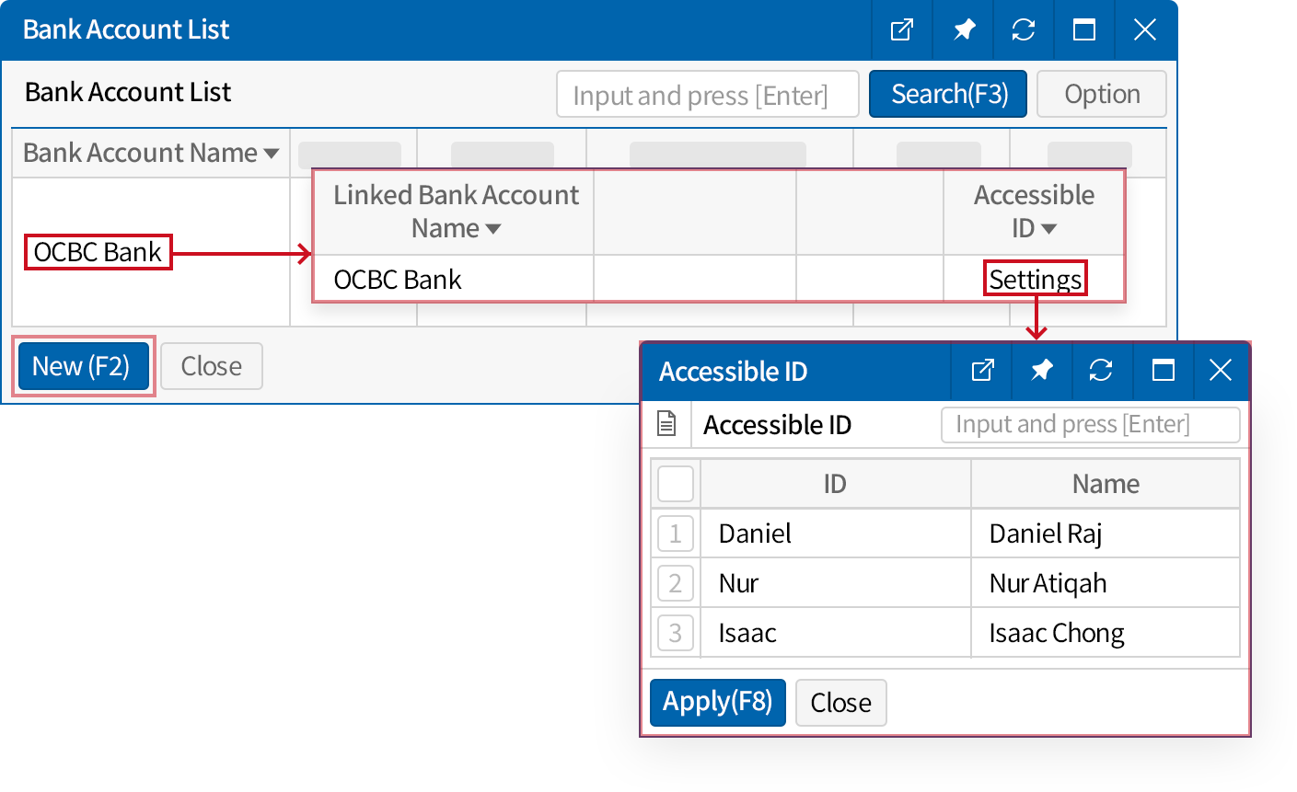Select row 2 checkbox for Nur
1297x792 pixels.
tap(676, 583)
